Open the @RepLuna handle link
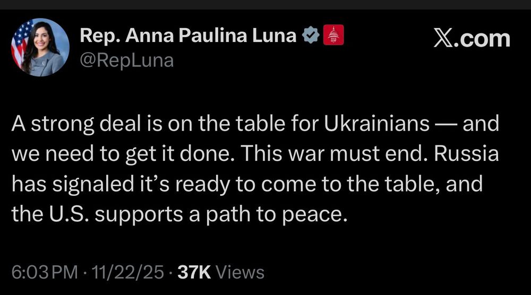Image resolution: width=531 pixels, height=295 pixels. 127,61
